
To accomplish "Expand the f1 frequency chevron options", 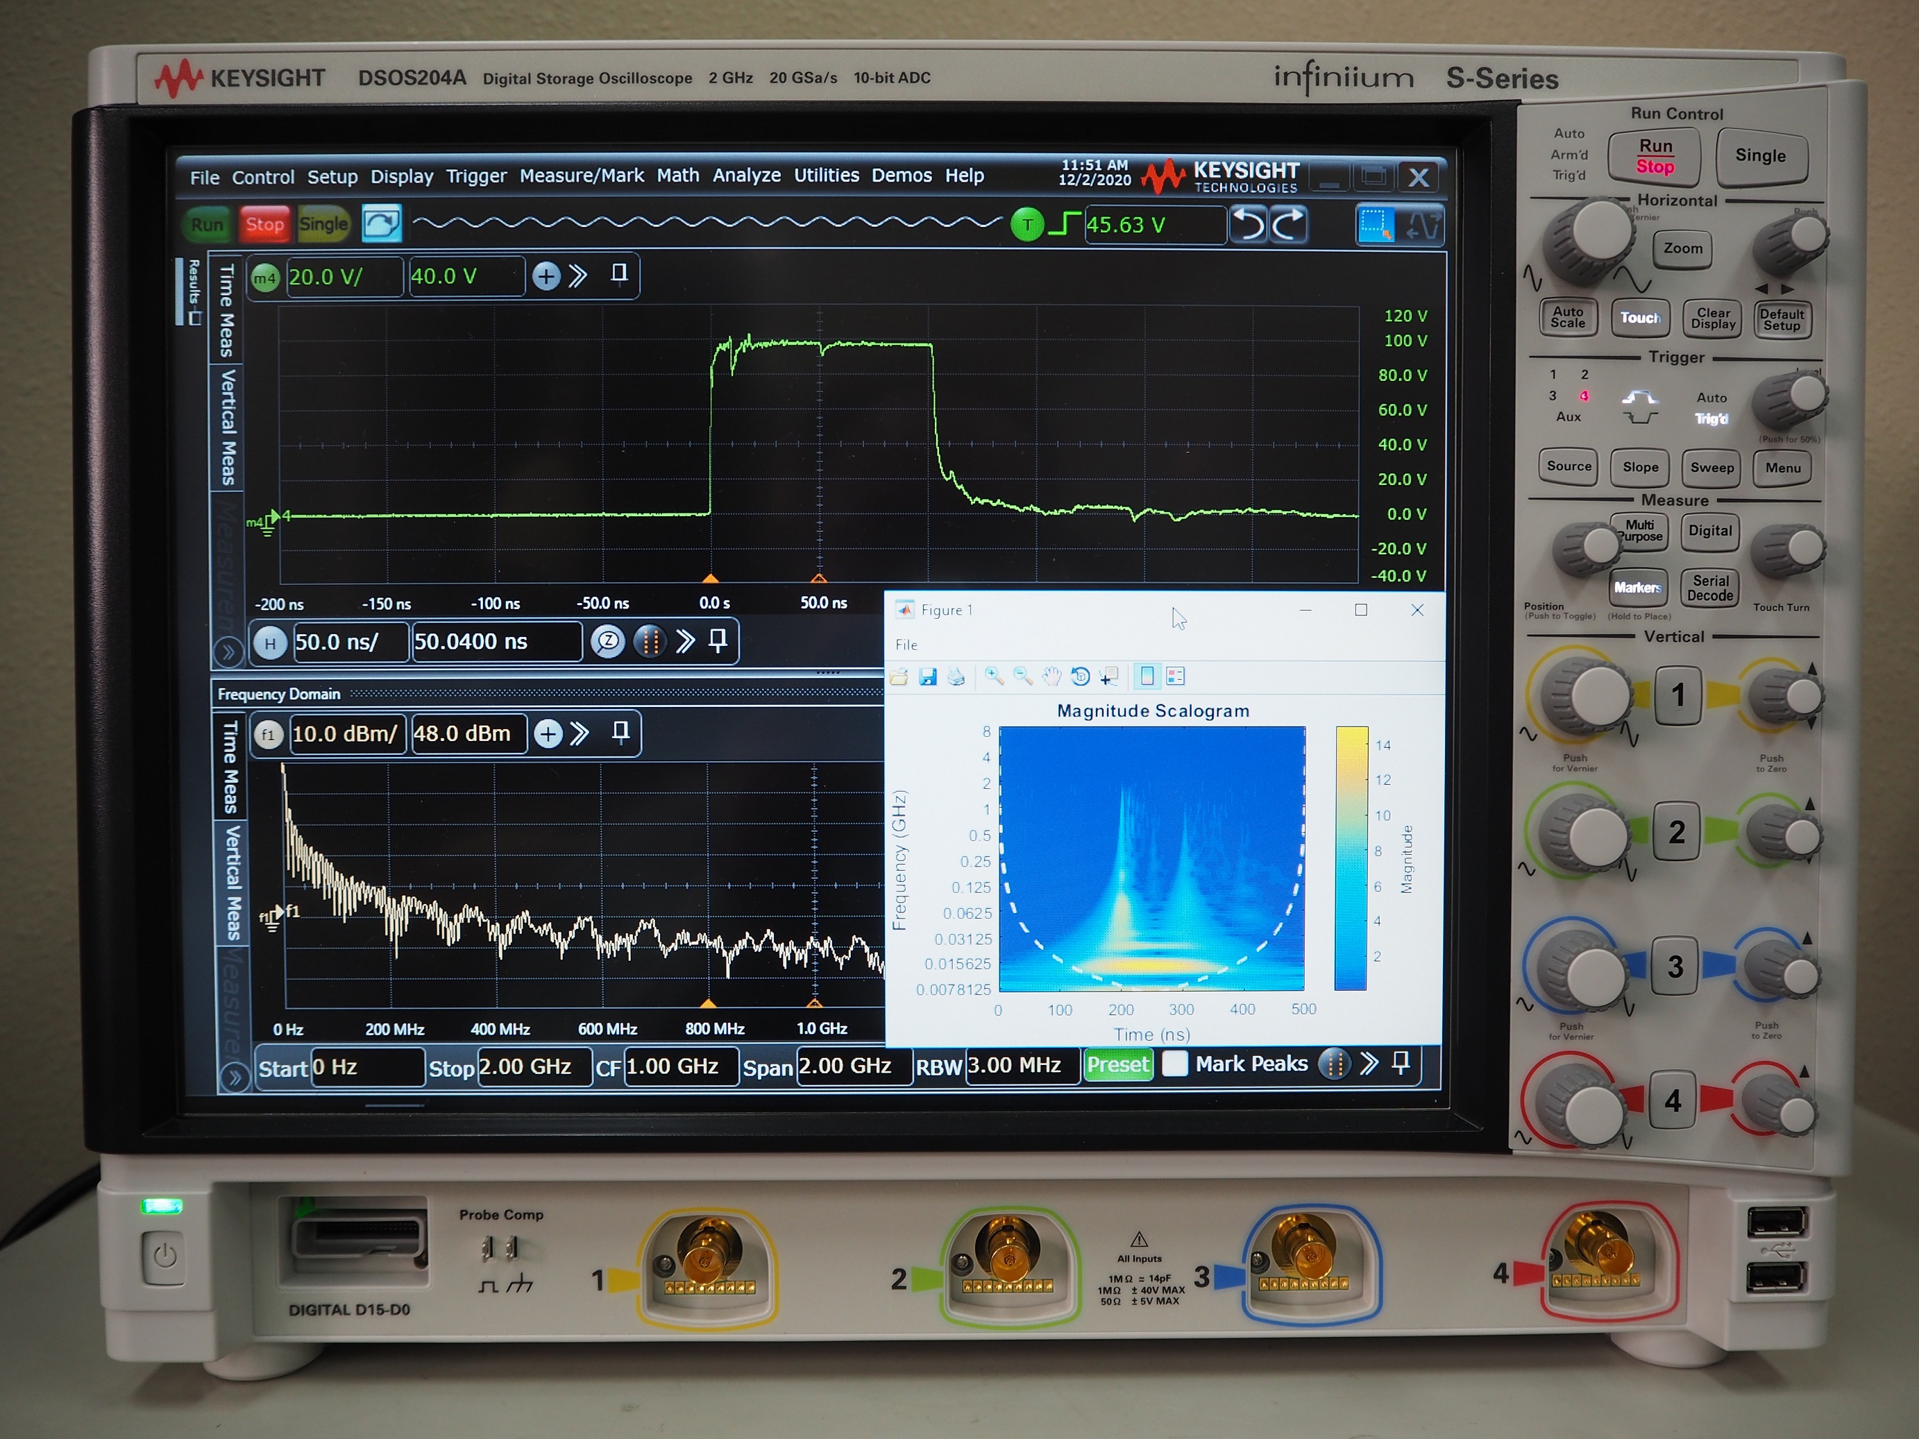I will tap(580, 734).
